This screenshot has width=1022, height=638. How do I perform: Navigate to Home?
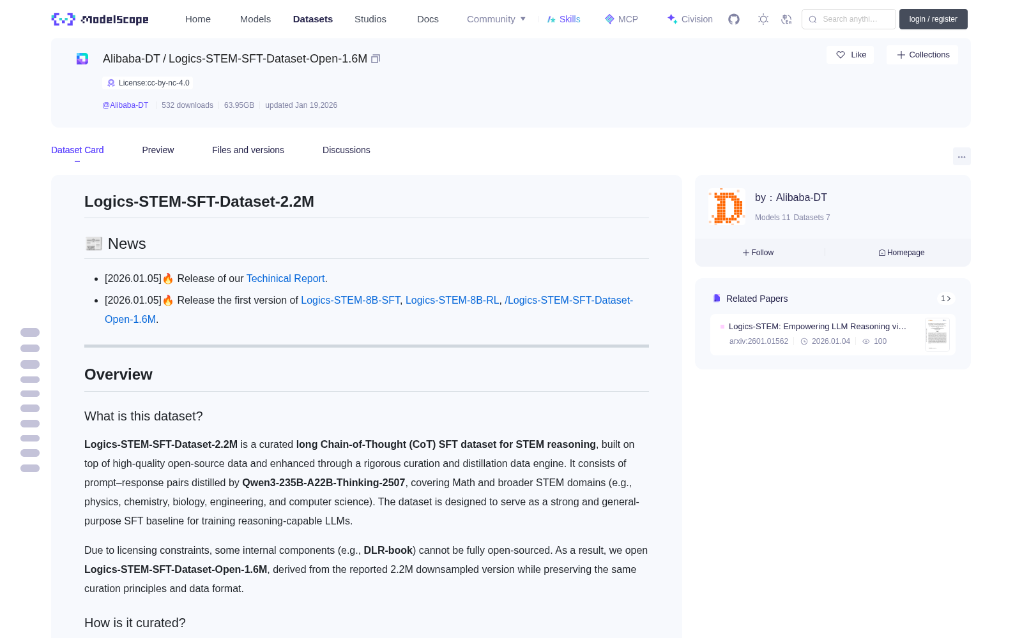pyautogui.click(x=198, y=19)
